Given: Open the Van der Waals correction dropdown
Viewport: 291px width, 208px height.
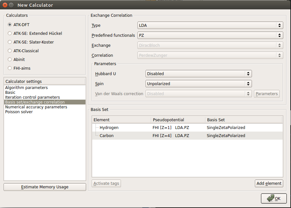Looking at the screenshot, I should pyautogui.click(x=199, y=94).
